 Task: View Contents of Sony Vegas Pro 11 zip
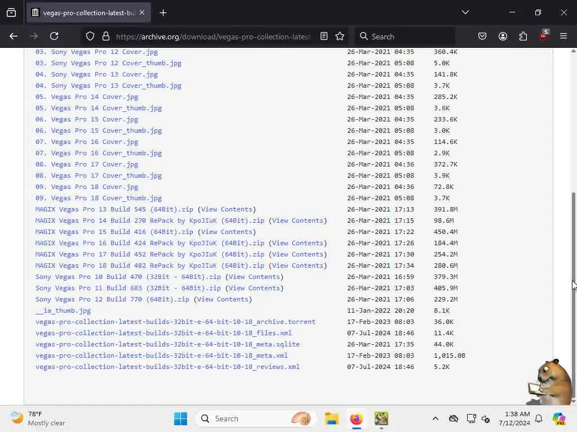coord(254,288)
